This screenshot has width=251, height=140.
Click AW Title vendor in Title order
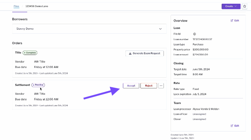coord(39,62)
